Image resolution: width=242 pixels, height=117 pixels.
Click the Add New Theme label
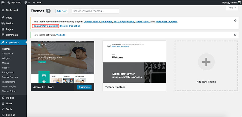tap(206, 82)
